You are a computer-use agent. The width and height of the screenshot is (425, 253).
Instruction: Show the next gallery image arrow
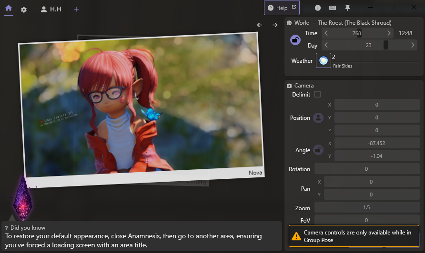pyautogui.click(x=275, y=25)
